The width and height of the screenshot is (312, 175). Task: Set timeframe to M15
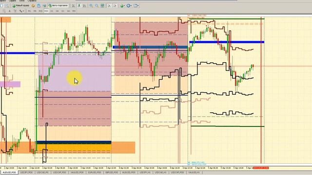tap(40, 11)
